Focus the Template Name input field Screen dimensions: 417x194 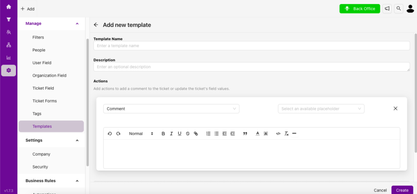pyautogui.click(x=252, y=45)
